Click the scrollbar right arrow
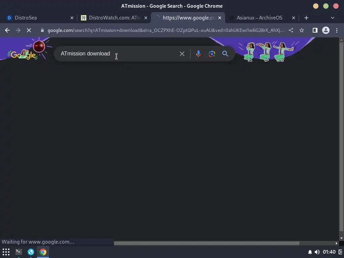Screen dimensions: 344x258 [337, 243]
